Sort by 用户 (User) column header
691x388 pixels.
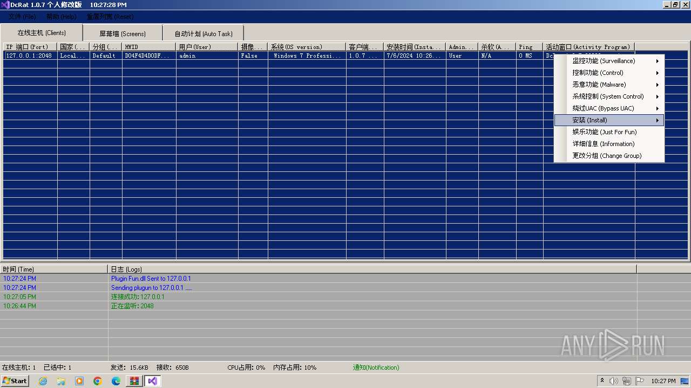click(x=207, y=47)
